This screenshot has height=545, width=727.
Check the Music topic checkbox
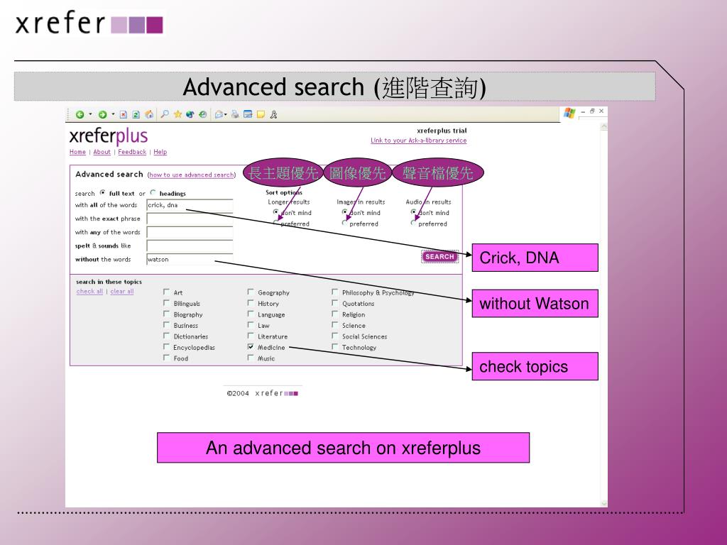click(x=251, y=358)
